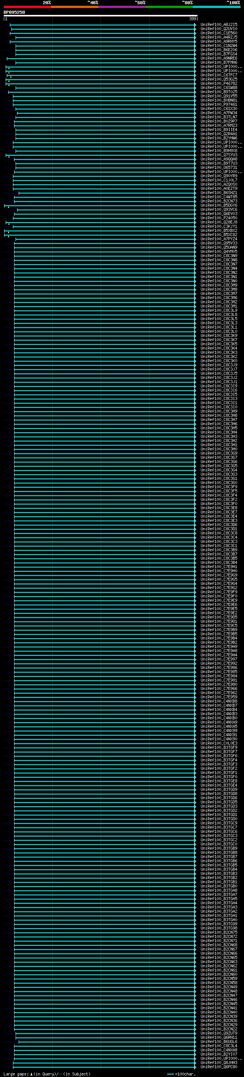Screen dimensions: 244x1077
Task: Select the UniRef100_Q9ZUT9 label
Action: [x=219, y=1033]
